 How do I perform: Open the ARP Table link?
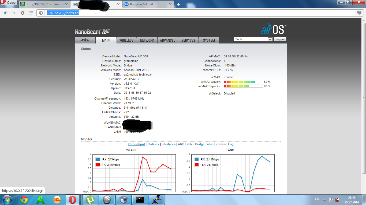[x=185, y=144]
